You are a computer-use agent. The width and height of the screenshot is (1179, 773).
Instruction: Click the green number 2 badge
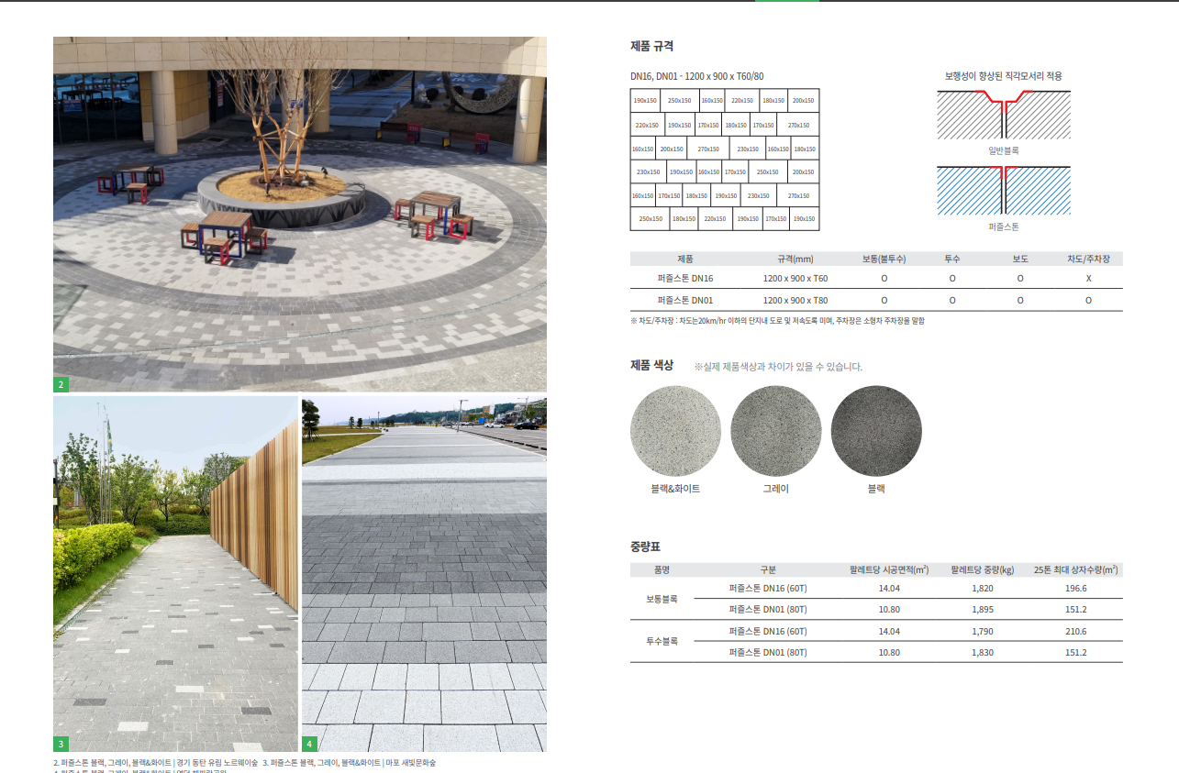pyautogui.click(x=61, y=384)
